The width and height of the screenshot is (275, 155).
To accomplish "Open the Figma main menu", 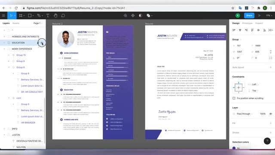I will pyautogui.click(x=3, y=15).
